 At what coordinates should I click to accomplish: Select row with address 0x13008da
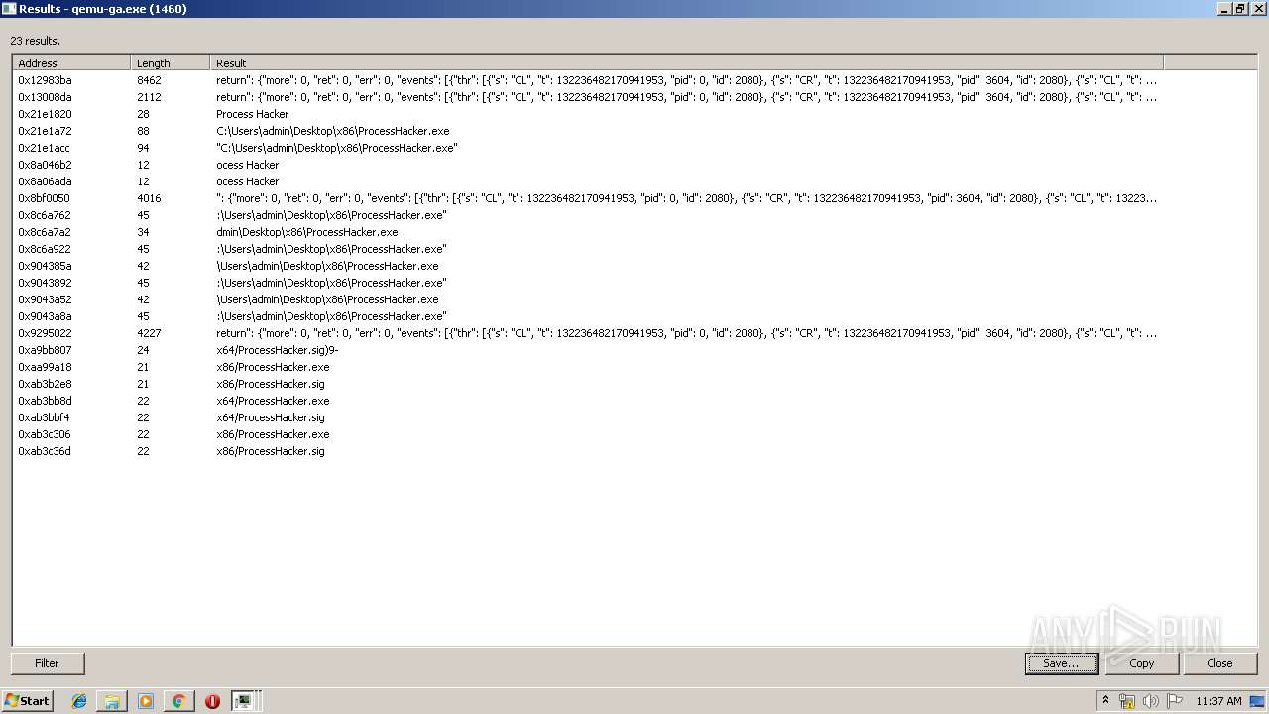click(x=588, y=97)
